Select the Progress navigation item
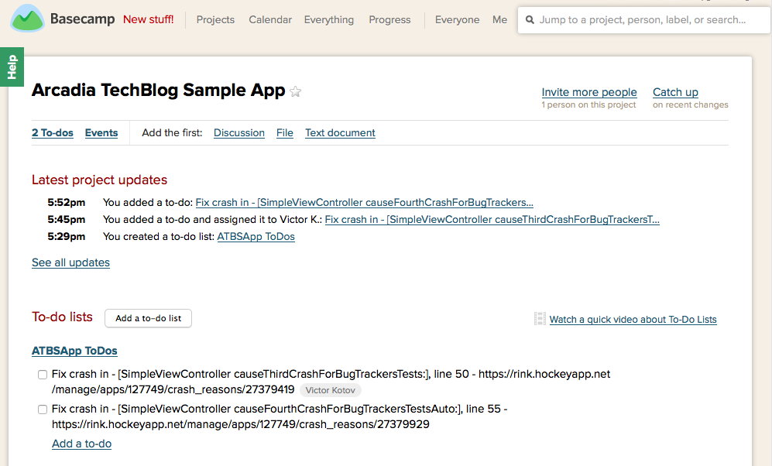 pyautogui.click(x=389, y=19)
